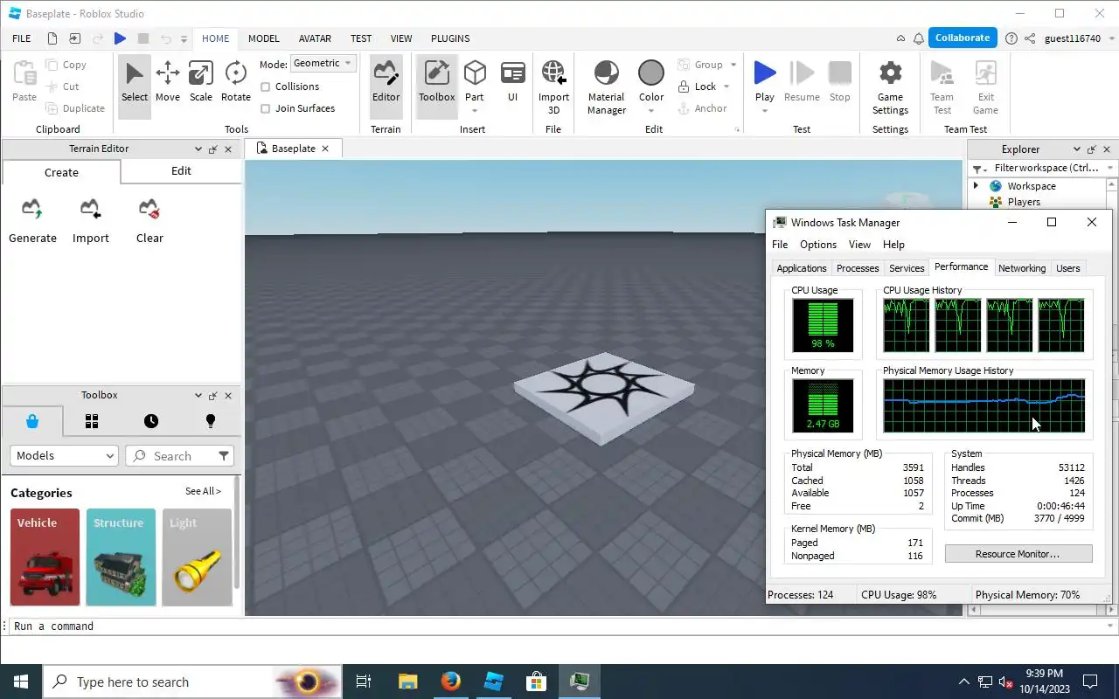This screenshot has width=1119, height=699.
Task: Open Terrain Editor panel options arrow
Action: [x=198, y=149]
